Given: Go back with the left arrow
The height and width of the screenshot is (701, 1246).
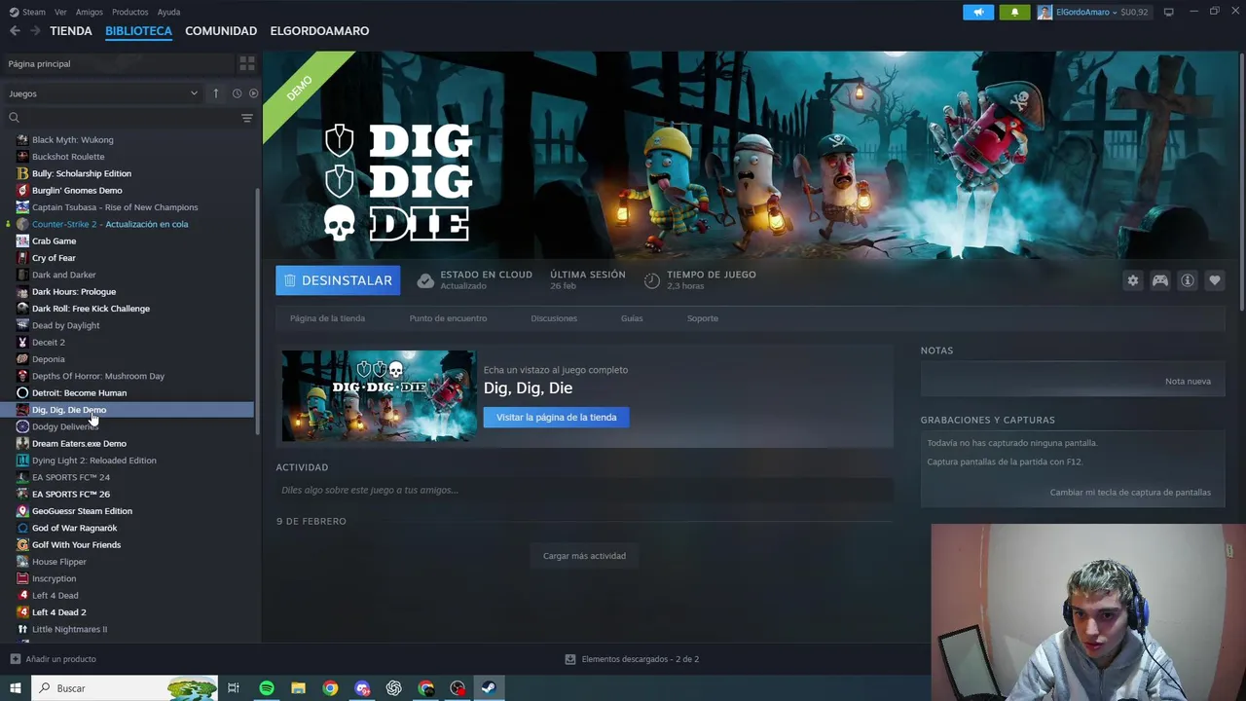Looking at the screenshot, I should point(15,31).
